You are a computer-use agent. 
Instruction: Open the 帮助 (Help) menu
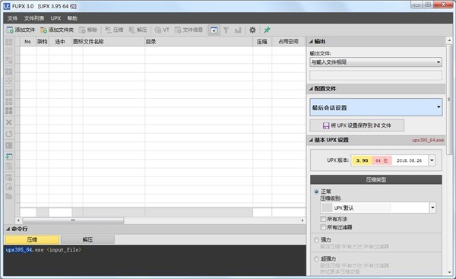click(72, 18)
